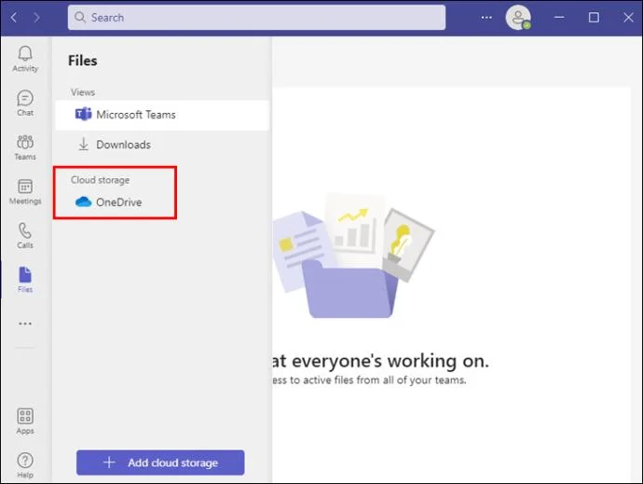Select Microsoft Teams files view
This screenshot has height=484, width=643.
(162, 115)
